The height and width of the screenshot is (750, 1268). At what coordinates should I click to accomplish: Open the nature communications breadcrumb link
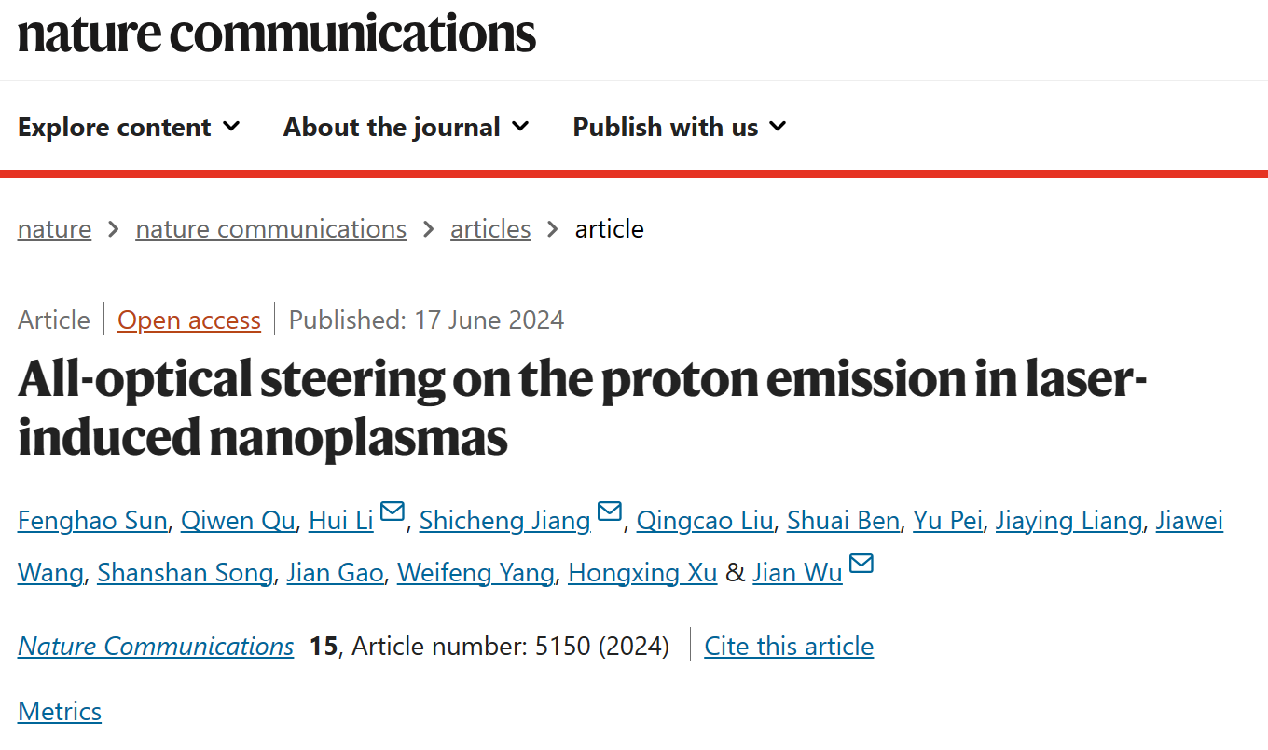[x=271, y=229]
